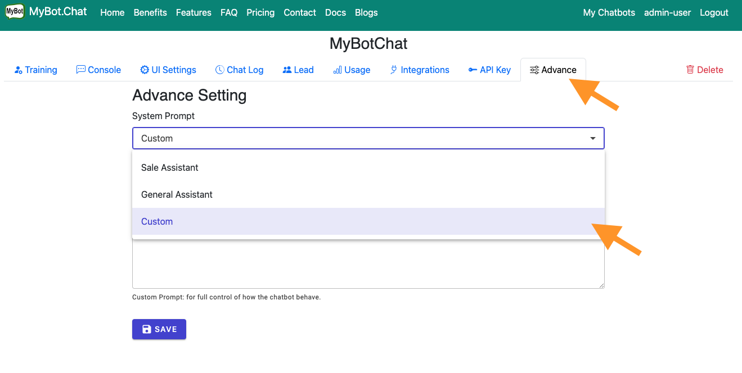Open the Training tab icon
This screenshot has height=373, width=742.
18,70
